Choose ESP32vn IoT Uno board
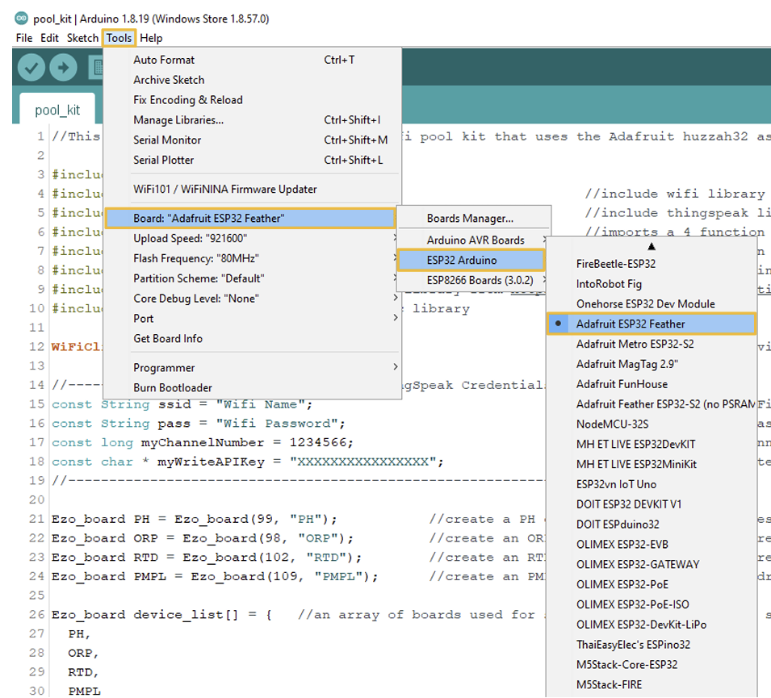This screenshot has height=698, width=771. coord(652,484)
